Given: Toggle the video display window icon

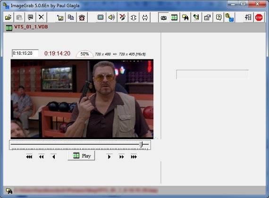Looking at the screenshot, I should pos(101,17).
